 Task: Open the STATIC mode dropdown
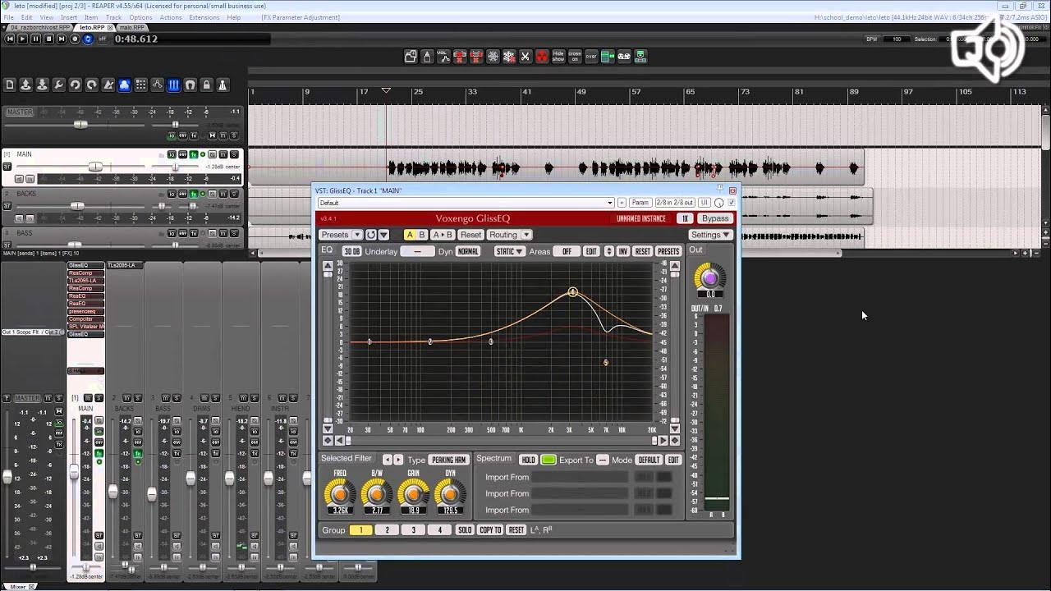509,251
